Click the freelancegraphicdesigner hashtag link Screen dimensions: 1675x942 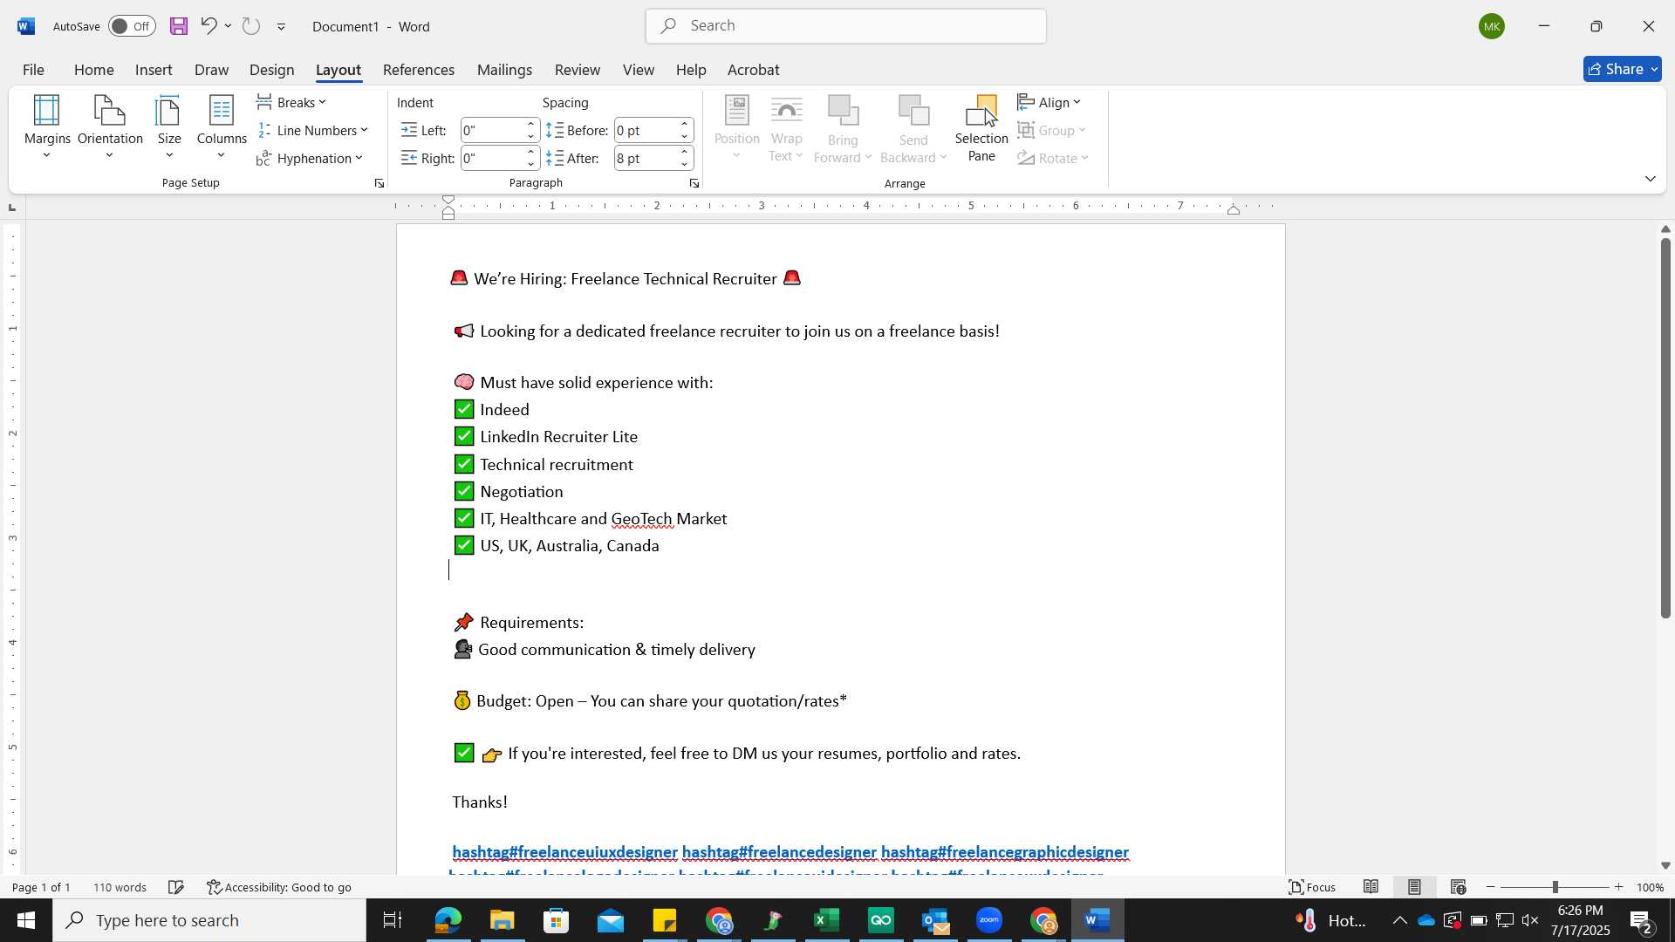click(x=1005, y=852)
